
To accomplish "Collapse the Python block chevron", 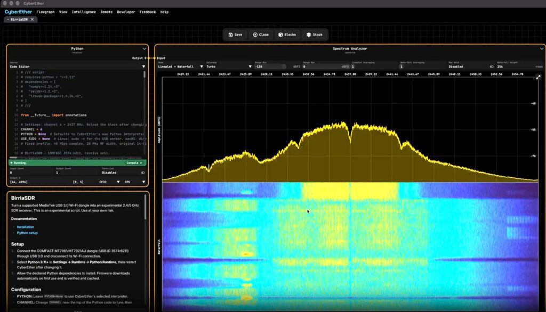I will (x=144, y=48).
